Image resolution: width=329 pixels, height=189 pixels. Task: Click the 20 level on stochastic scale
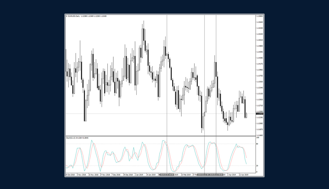click(258, 166)
